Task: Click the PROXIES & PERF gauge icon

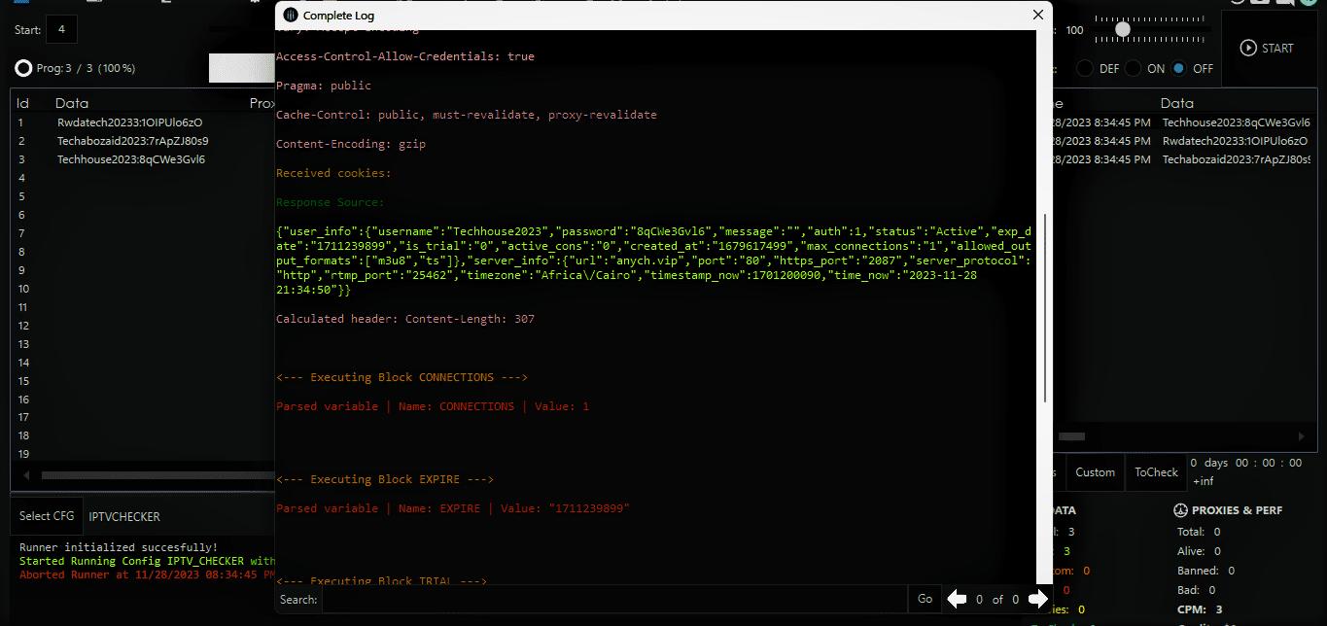Action: [x=1179, y=509]
